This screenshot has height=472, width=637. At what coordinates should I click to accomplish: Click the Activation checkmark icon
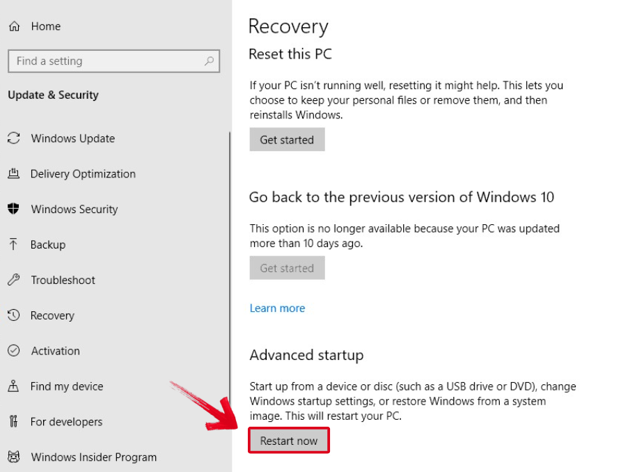click(x=15, y=351)
